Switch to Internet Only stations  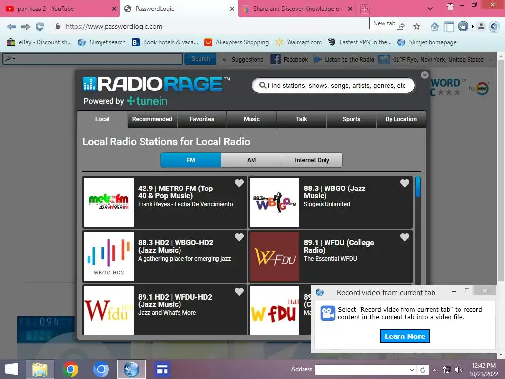click(312, 160)
